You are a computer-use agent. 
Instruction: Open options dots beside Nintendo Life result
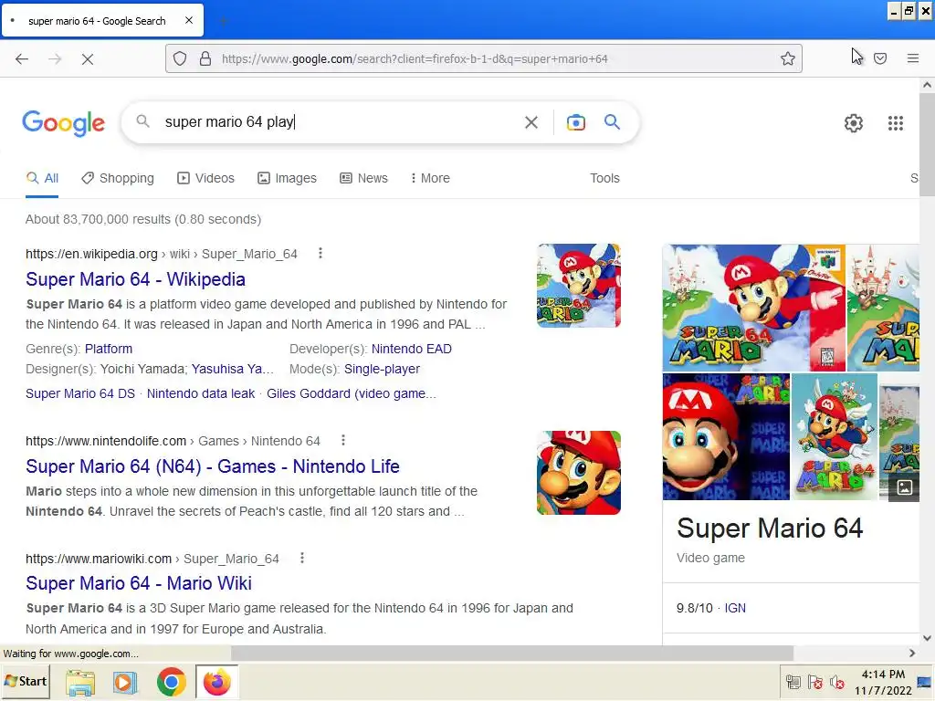pyautogui.click(x=343, y=441)
